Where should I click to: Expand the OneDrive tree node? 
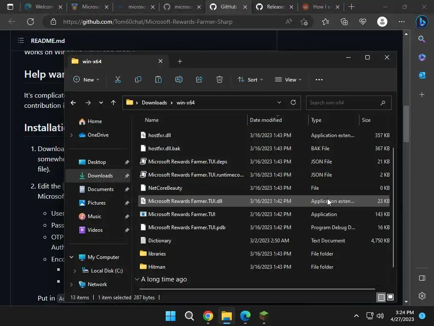71,135
